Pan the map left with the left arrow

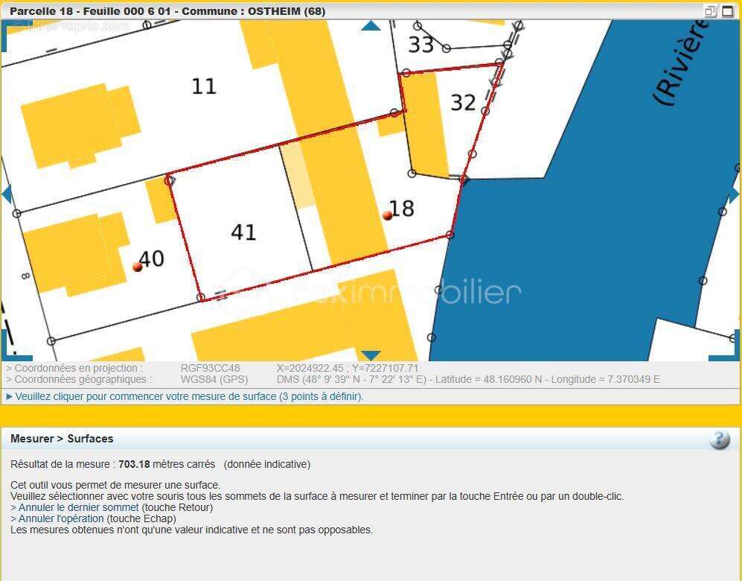[6, 194]
